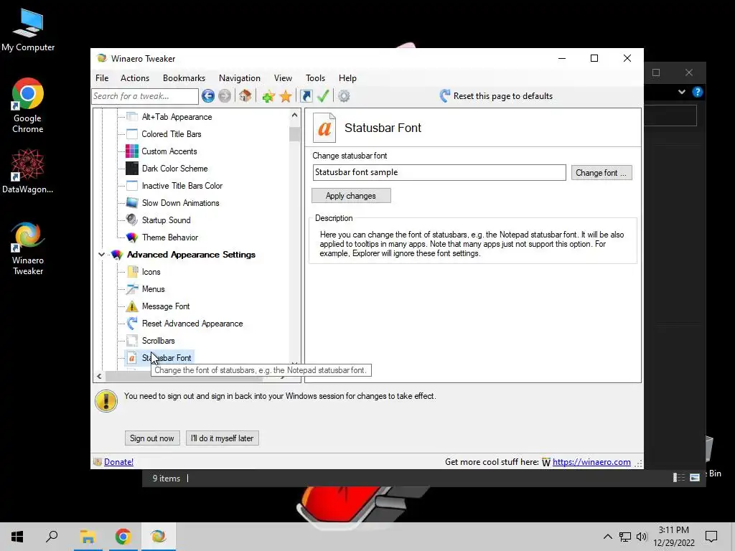Click the Change font button
Image resolution: width=735 pixels, height=551 pixels.
(601, 173)
